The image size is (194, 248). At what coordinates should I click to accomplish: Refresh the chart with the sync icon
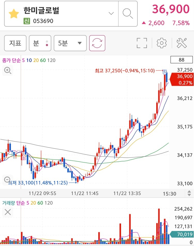97,43
